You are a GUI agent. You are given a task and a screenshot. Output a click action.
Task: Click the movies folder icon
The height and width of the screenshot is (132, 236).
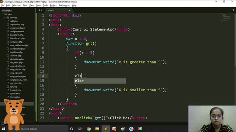(x=8, y=18)
